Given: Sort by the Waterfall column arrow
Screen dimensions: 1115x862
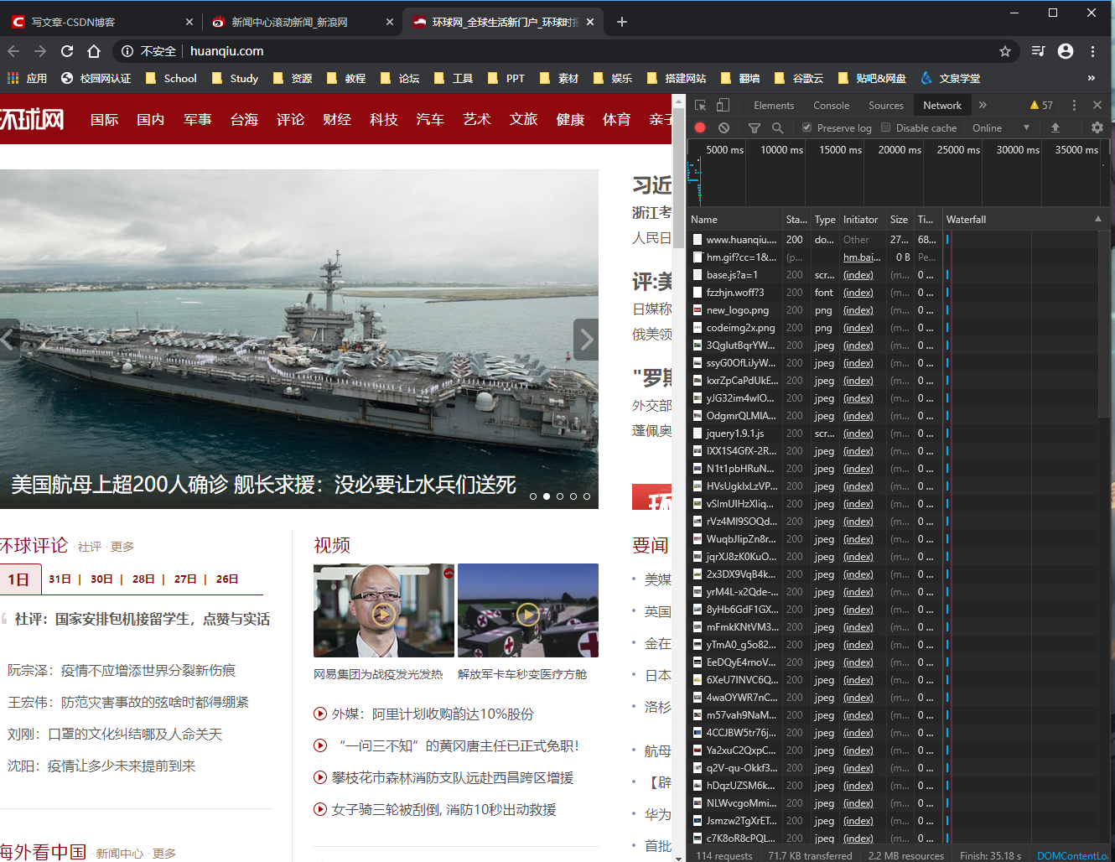Looking at the screenshot, I should pos(1098,219).
